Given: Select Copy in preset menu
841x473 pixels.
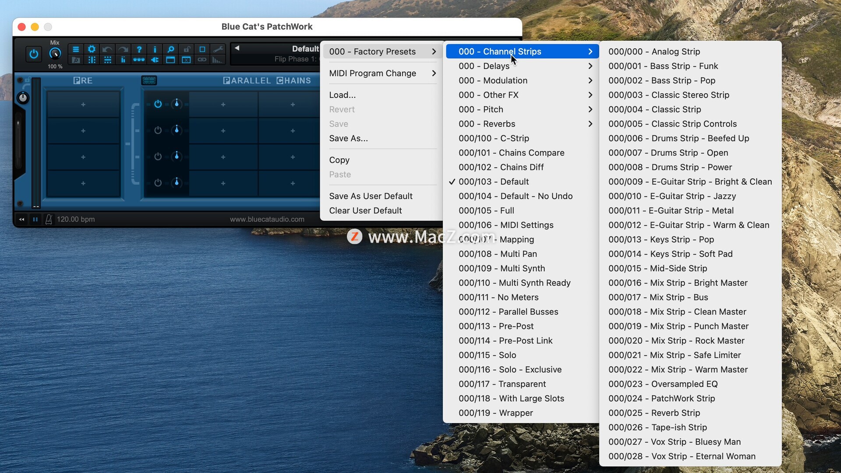Looking at the screenshot, I should (x=382, y=160).
